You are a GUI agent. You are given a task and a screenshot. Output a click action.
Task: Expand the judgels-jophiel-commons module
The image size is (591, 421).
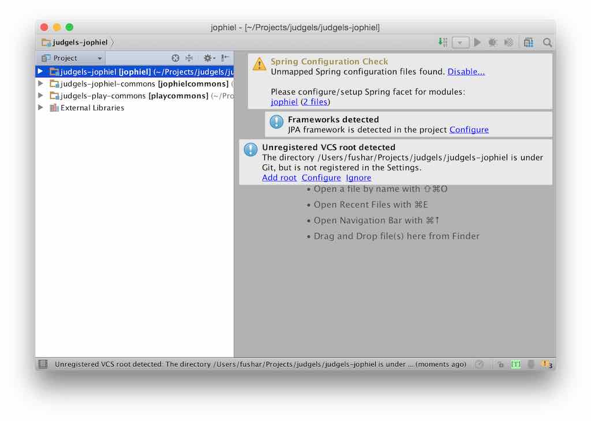[40, 83]
